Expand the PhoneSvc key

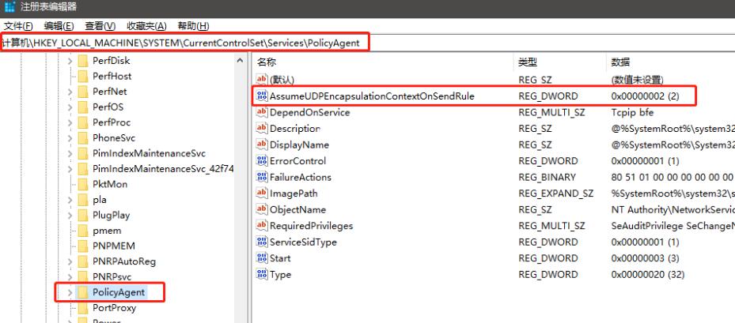[x=70, y=138]
